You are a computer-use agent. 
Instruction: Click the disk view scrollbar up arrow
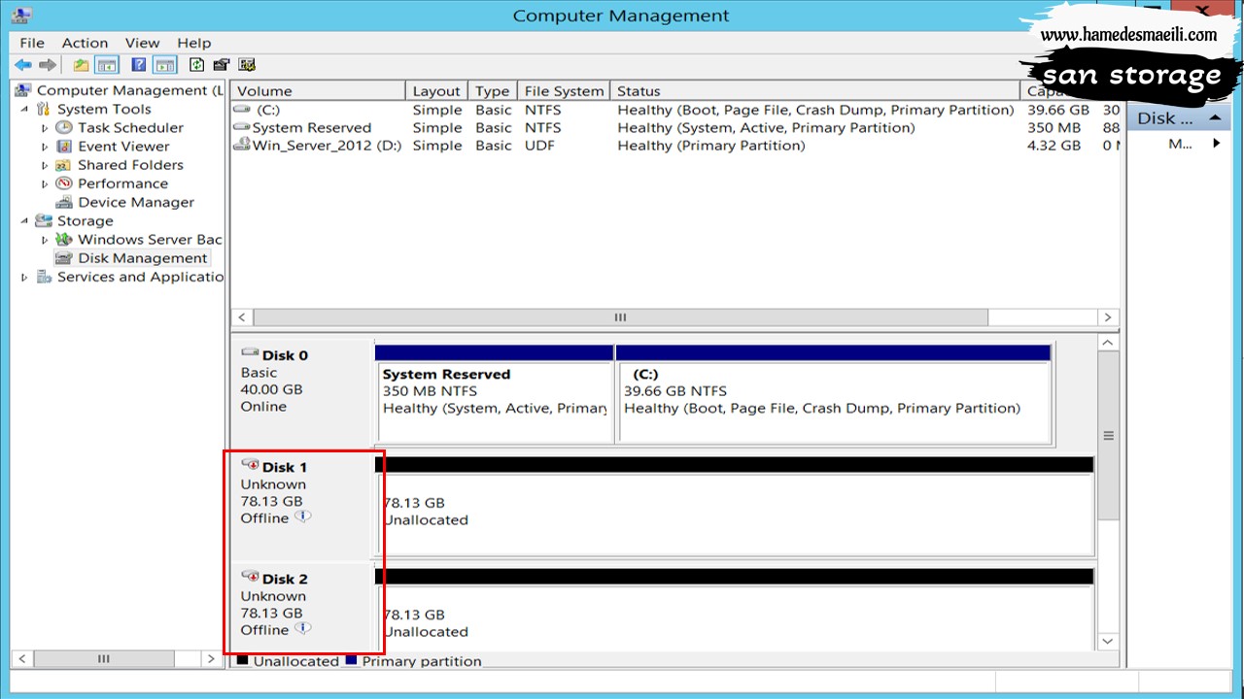tap(1108, 343)
